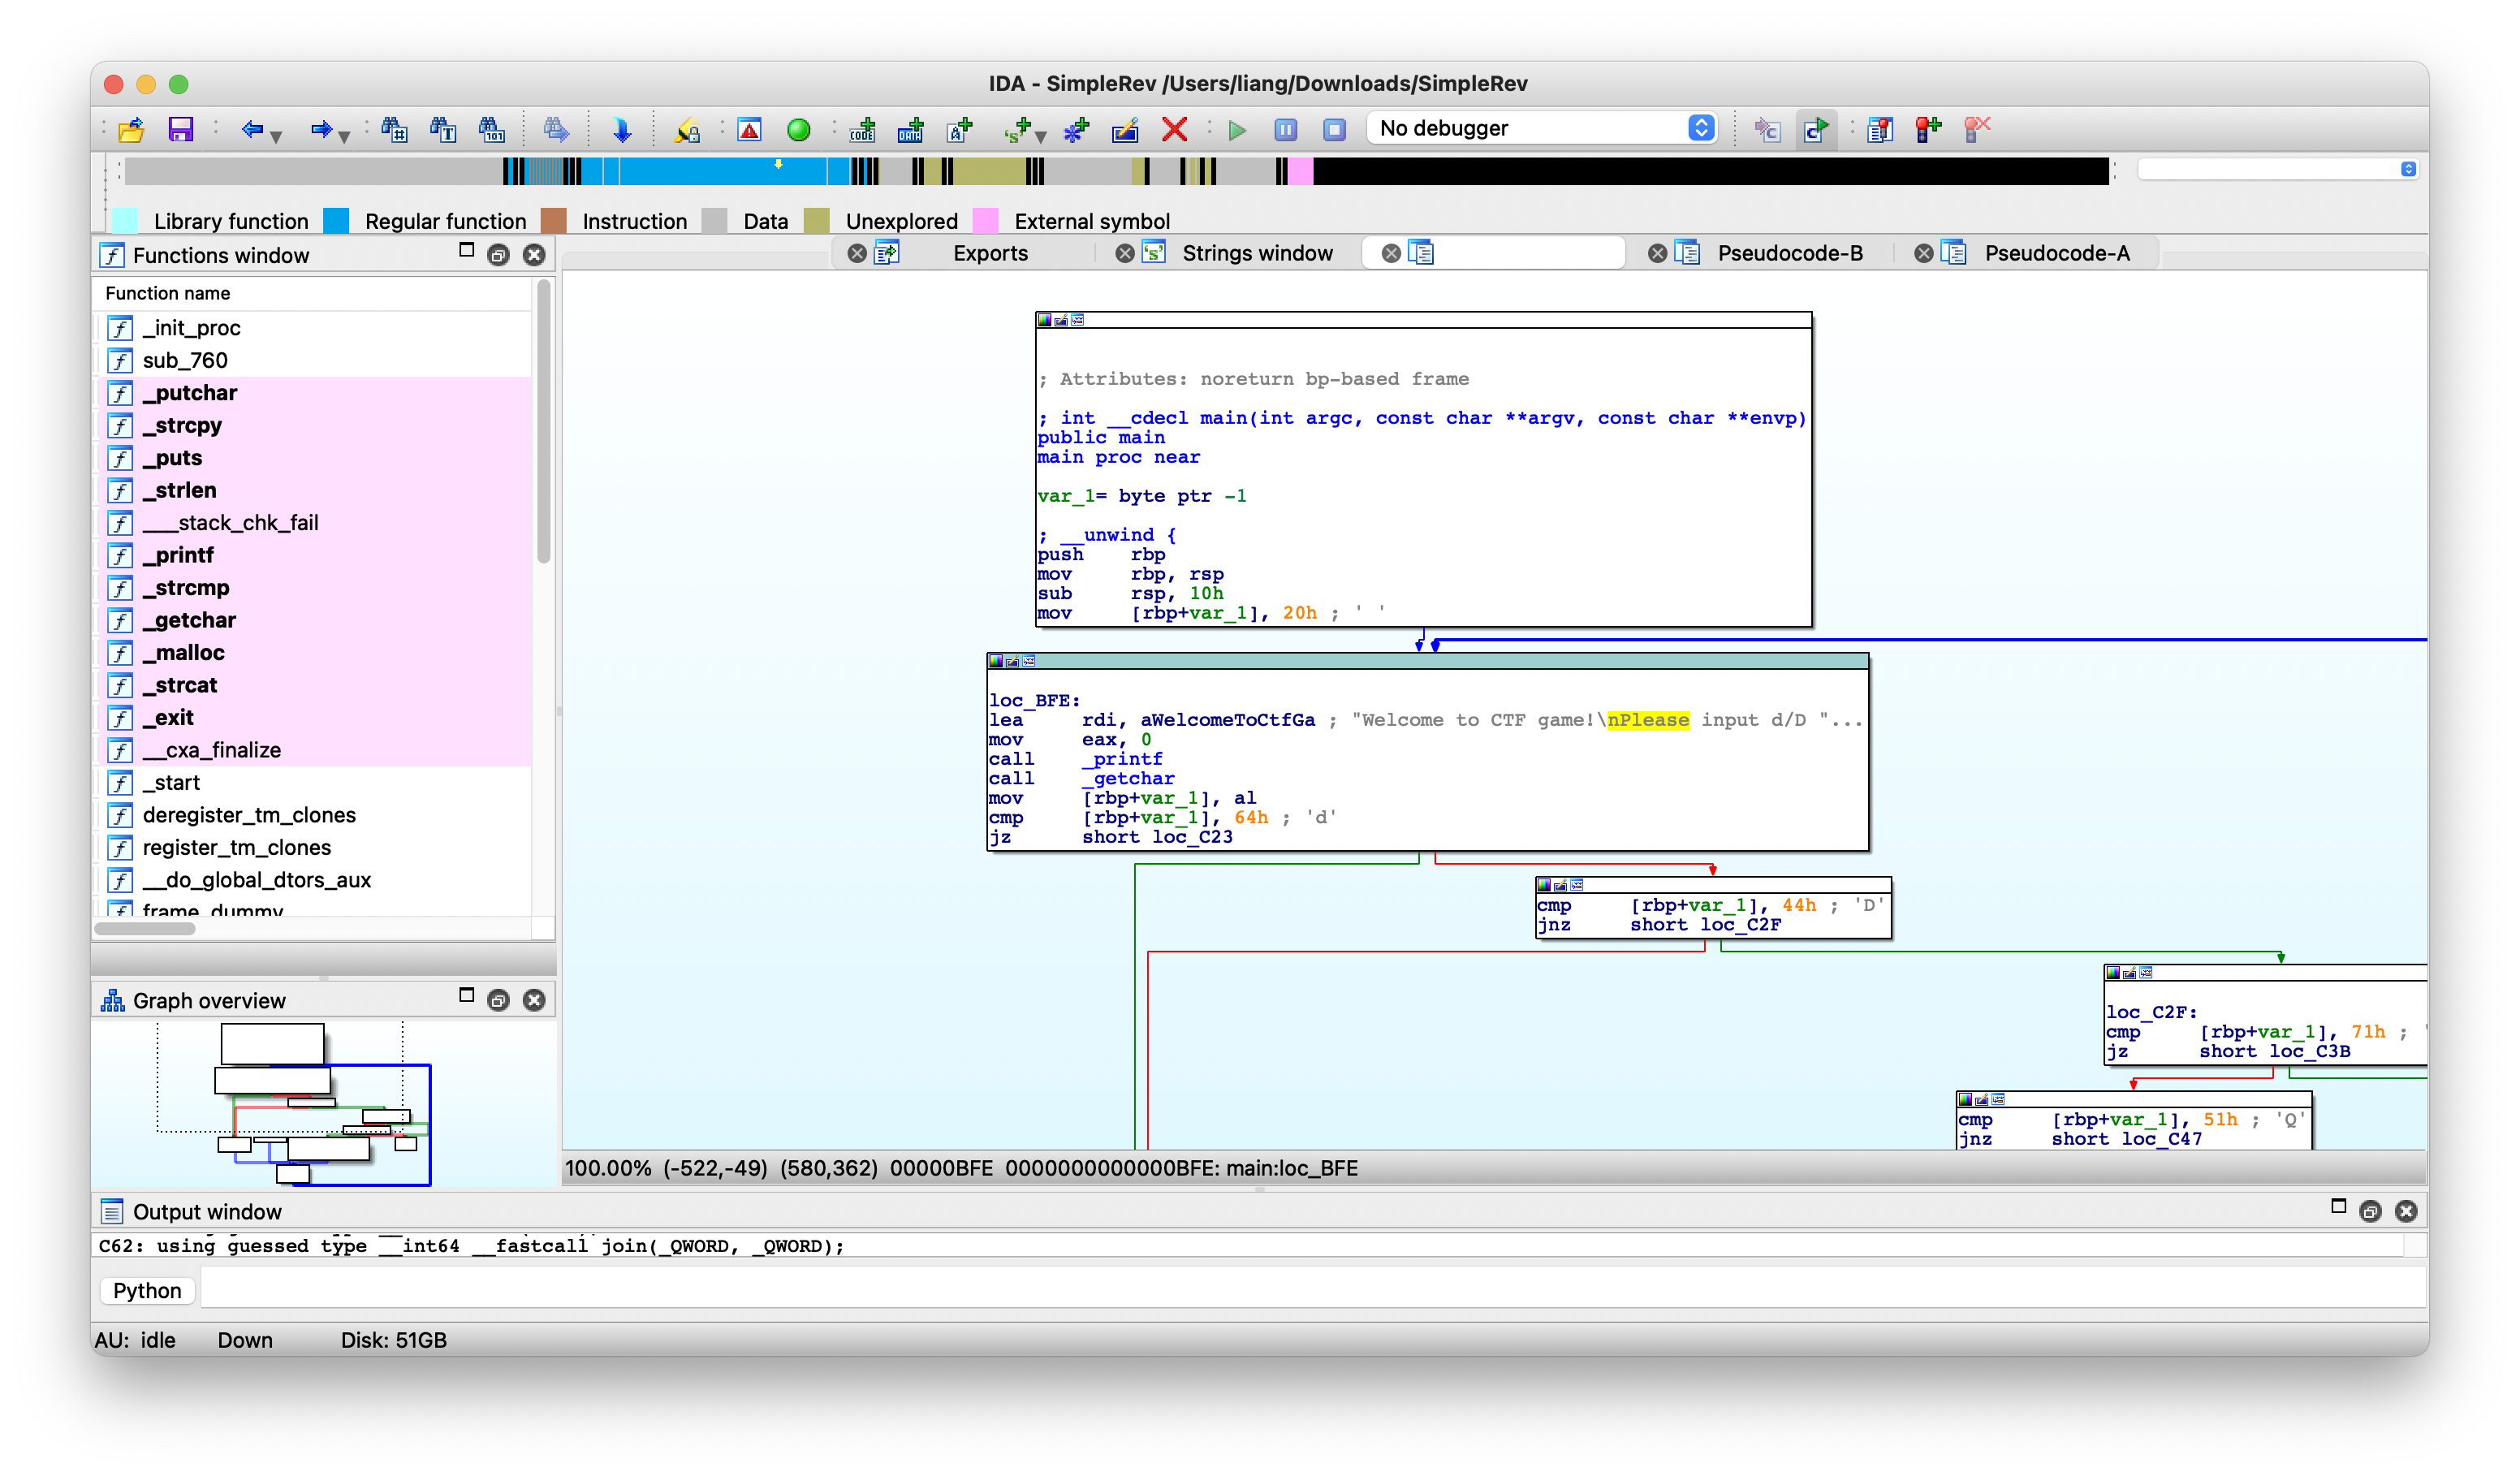The image size is (2520, 1476).
Task: Click inside the Python command input field
Action: click(1300, 1290)
